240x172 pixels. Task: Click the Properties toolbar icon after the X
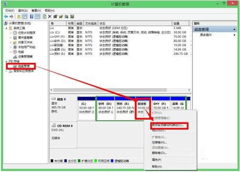click(55, 16)
